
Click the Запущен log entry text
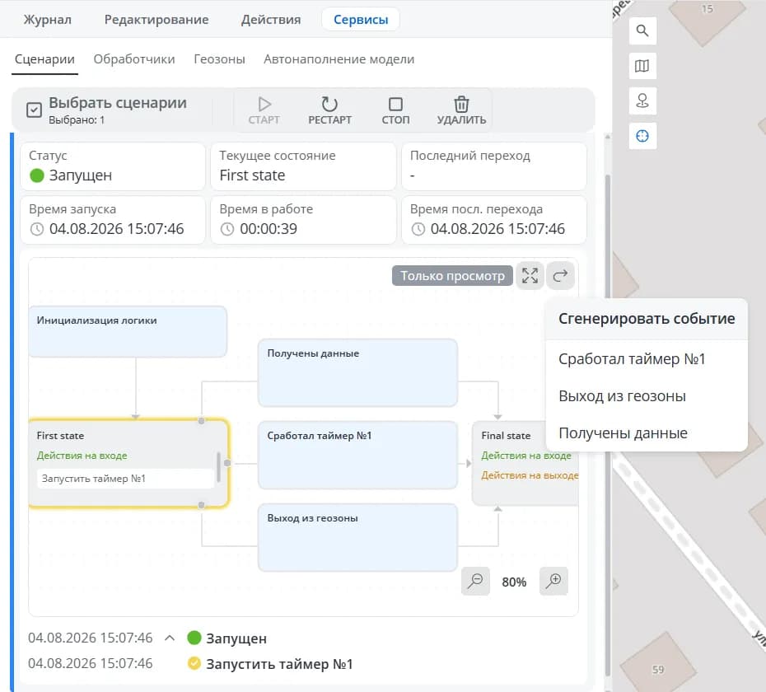pos(236,638)
